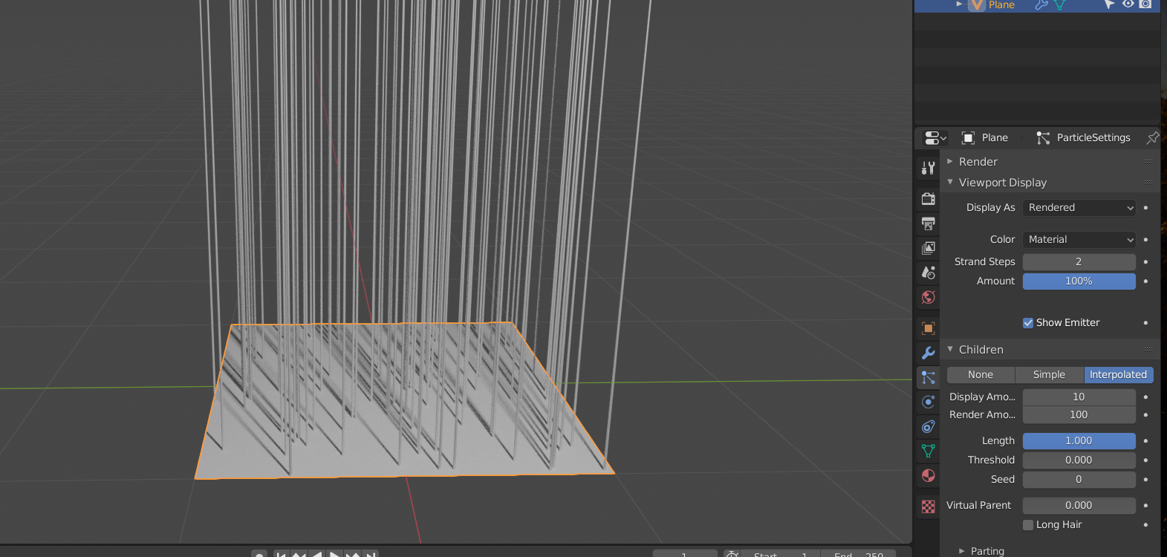Open the Particles properties tab
1167x557 pixels.
click(x=928, y=377)
